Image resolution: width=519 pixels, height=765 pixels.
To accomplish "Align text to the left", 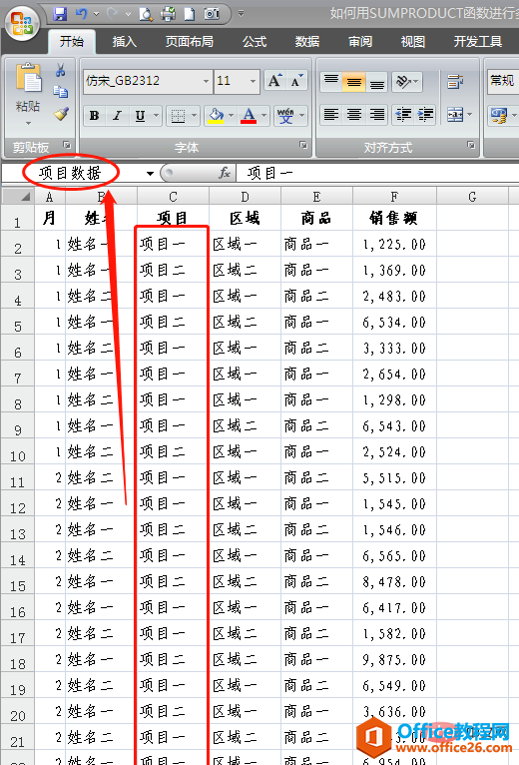I will [331, 115].
